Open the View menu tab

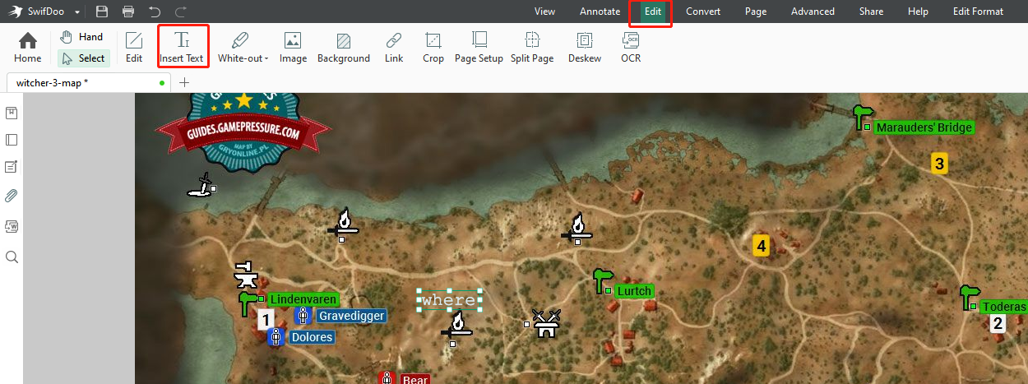[544, 12]
